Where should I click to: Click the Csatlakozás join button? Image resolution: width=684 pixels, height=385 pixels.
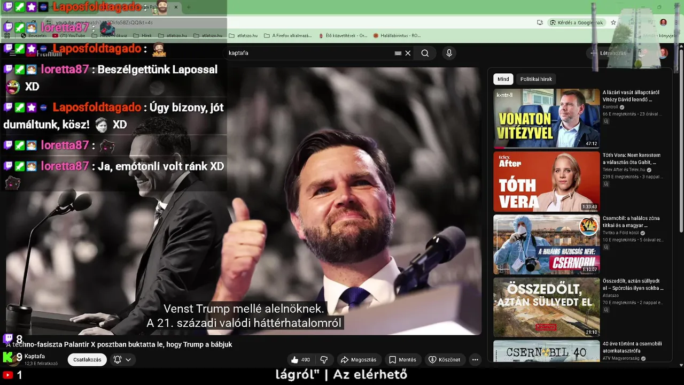click(x=87, y=360)
